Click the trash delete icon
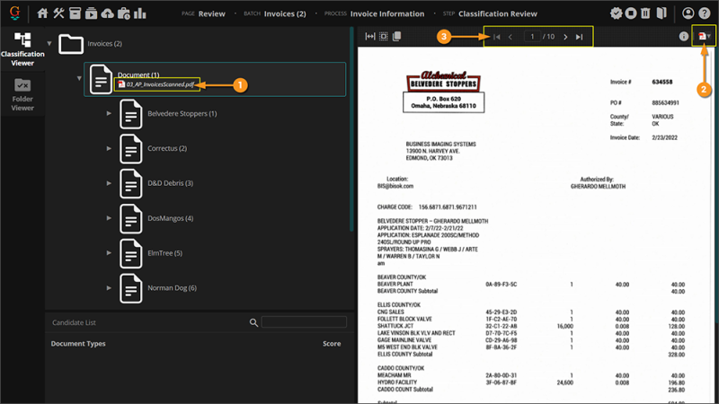This screenshot has width=719, height=404. coord(645,13)
